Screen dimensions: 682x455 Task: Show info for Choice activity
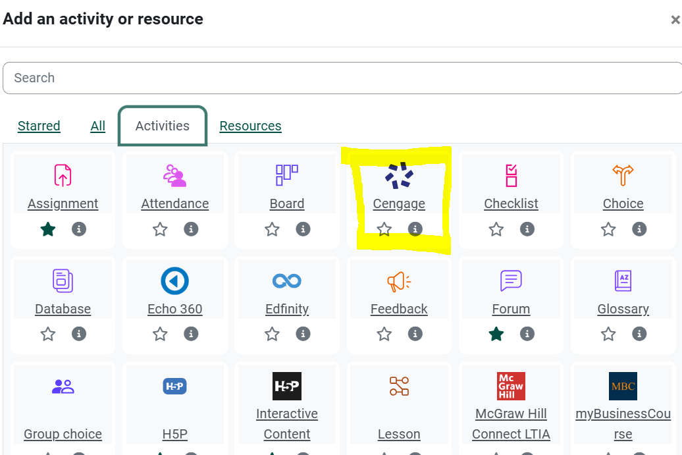(x=639, y=229)
